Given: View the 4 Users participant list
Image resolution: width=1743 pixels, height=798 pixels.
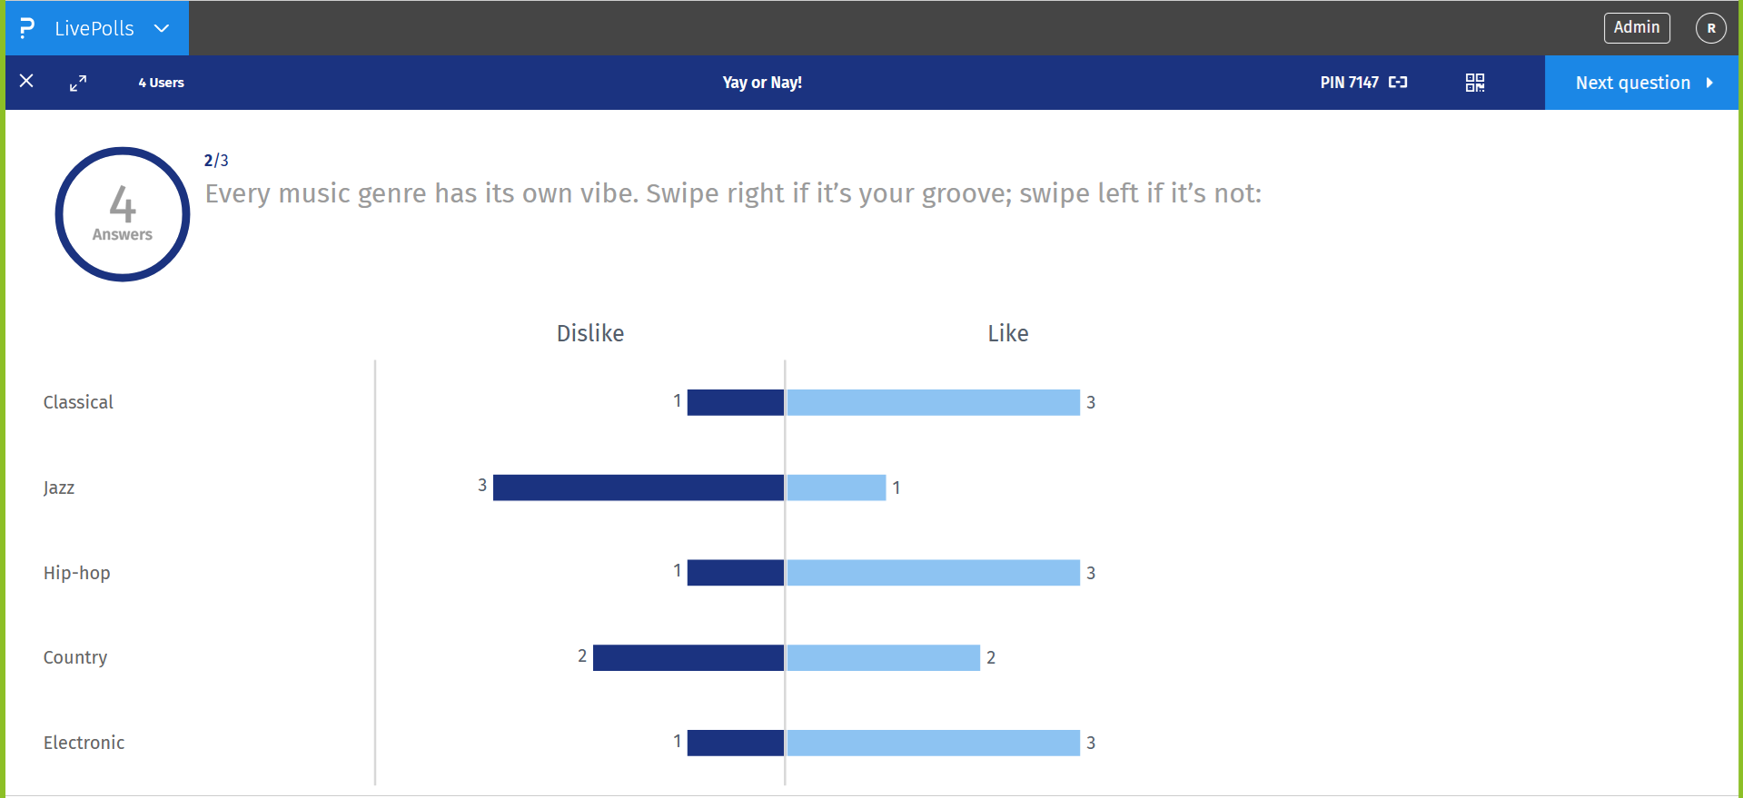Looking at the screenshot, I should [x=161, y=83].
